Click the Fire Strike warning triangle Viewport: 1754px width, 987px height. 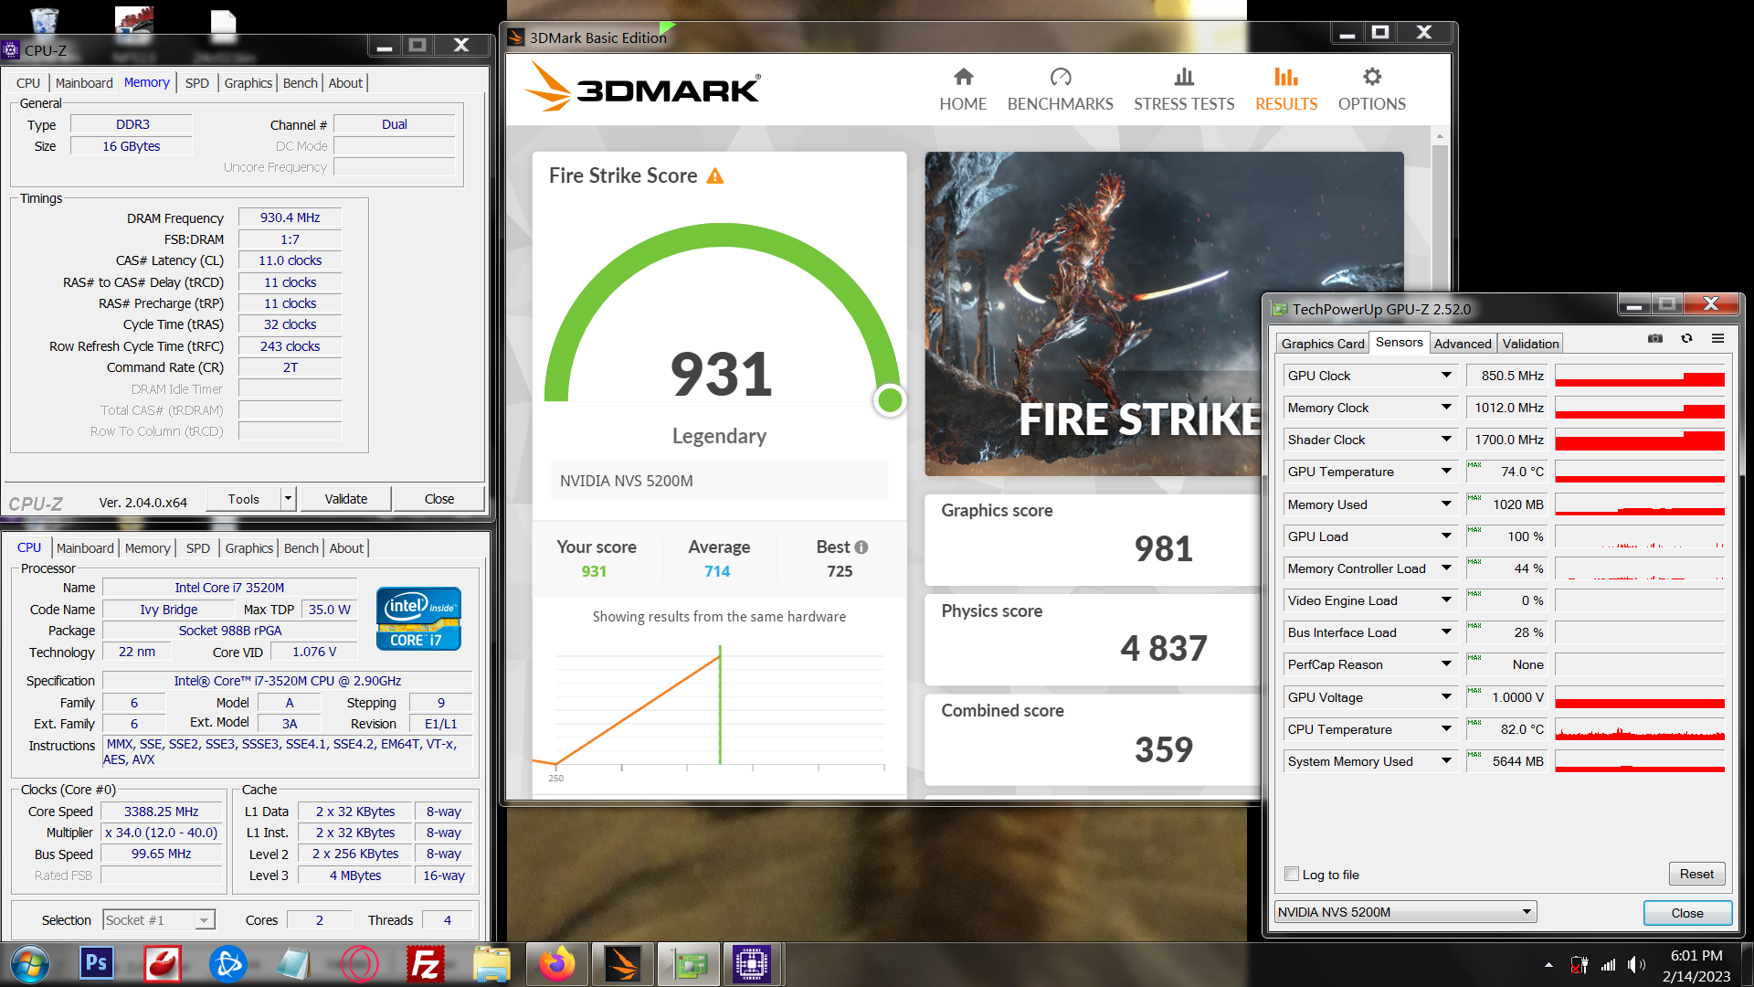pos(715,176)
